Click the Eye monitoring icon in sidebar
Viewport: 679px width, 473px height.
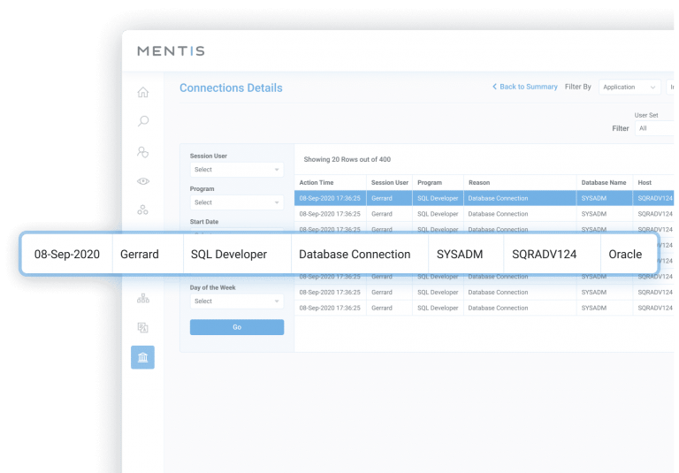142,181
